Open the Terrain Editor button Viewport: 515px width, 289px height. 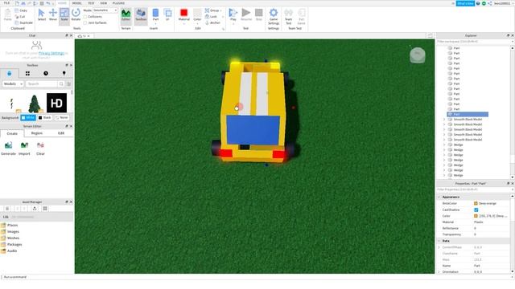click(x=126, y=15)
